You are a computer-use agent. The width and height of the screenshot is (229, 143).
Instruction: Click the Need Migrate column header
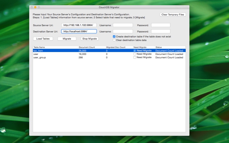[144, 47]
